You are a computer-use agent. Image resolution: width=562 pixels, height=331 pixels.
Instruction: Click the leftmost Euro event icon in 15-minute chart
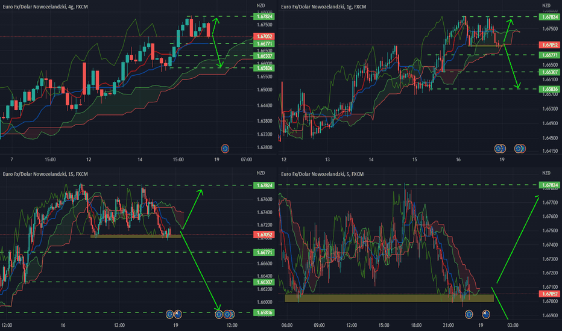coord(170,315)
